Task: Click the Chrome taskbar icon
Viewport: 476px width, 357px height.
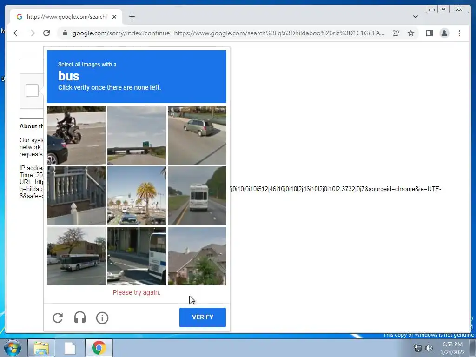Action: pos(99,348)
